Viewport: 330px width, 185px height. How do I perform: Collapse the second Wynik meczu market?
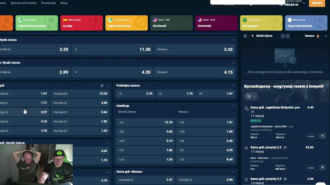click(233, 63)
